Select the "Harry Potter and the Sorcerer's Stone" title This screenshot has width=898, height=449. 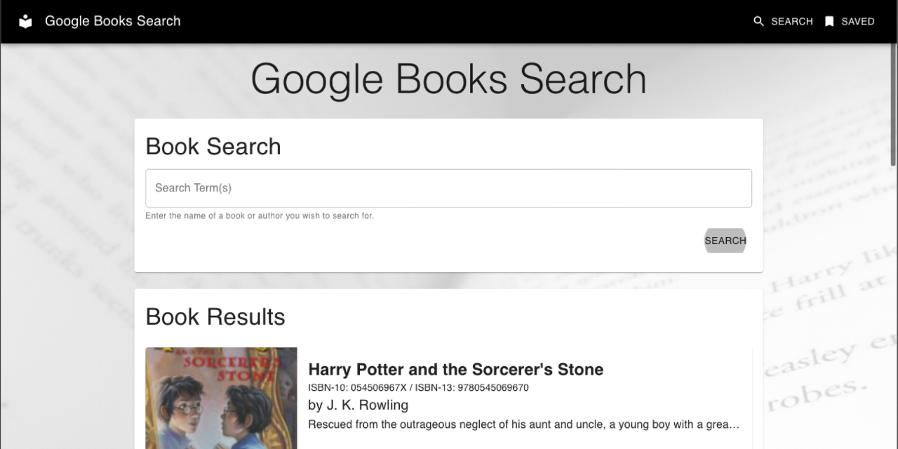pos(455,370)
